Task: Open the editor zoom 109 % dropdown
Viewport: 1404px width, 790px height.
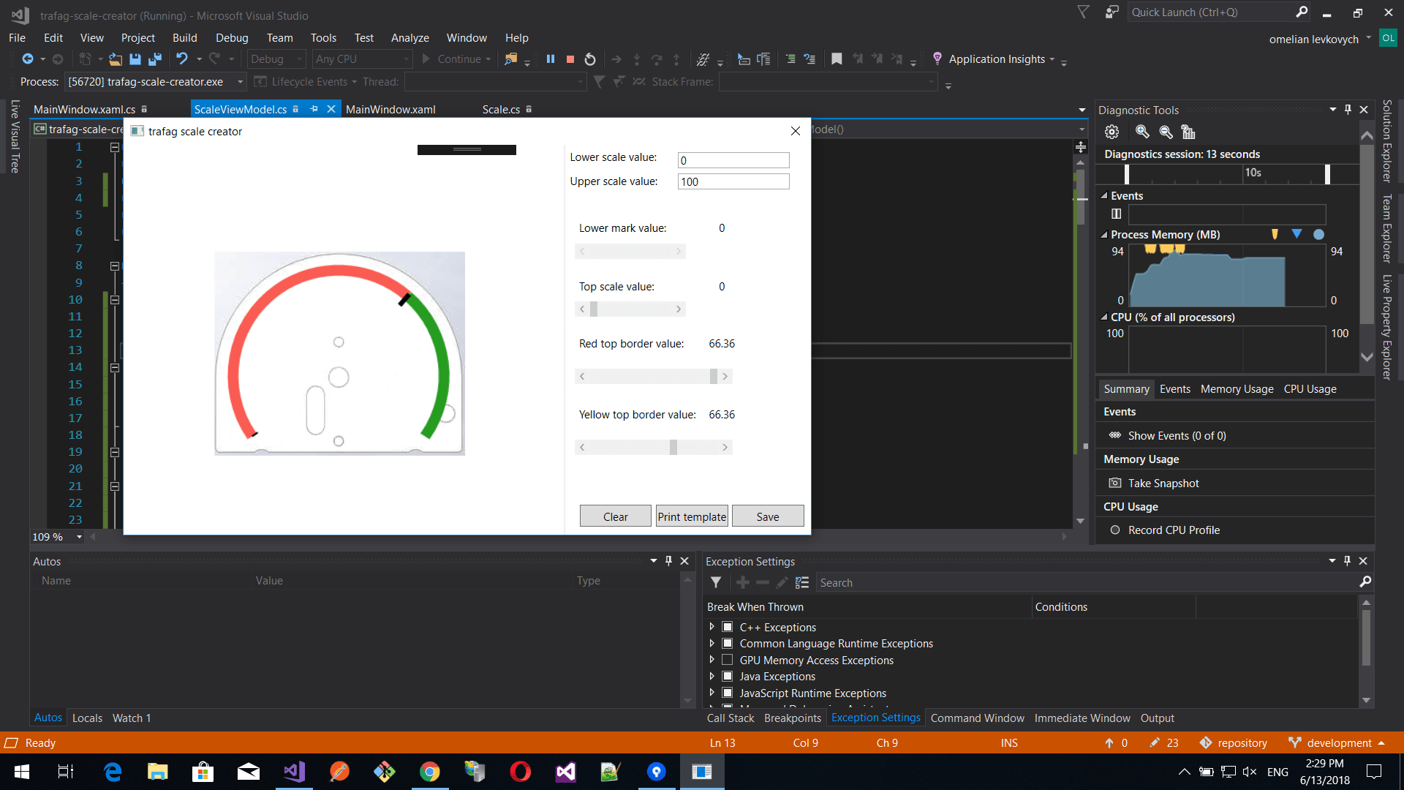Action: click(79, 537)
